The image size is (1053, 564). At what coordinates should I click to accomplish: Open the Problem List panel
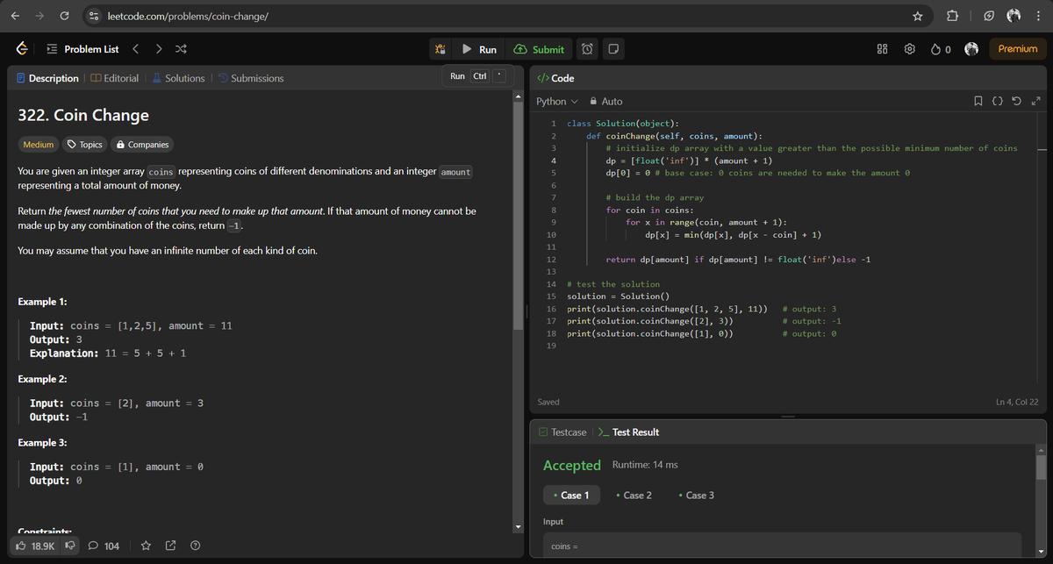pos(82,49)
